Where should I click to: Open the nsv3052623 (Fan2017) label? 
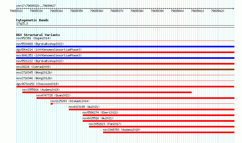(x=105, y=124)
